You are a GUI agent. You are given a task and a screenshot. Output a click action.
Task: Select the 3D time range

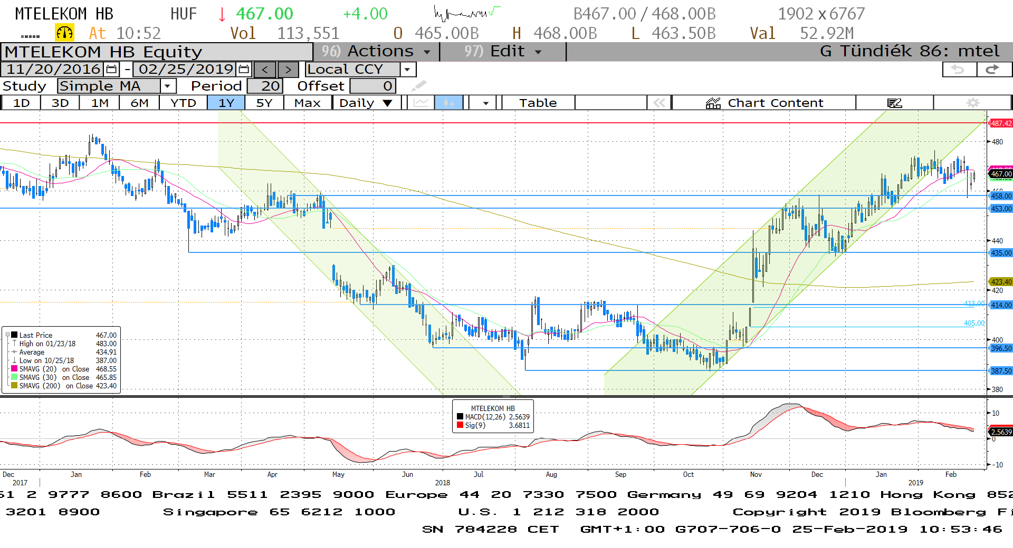click(60, 103)
